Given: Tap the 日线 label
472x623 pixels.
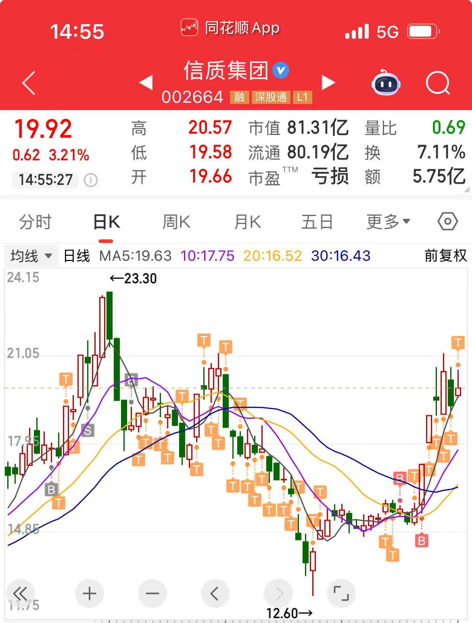Looking at the screenshot, I should [x=77, y=256].
